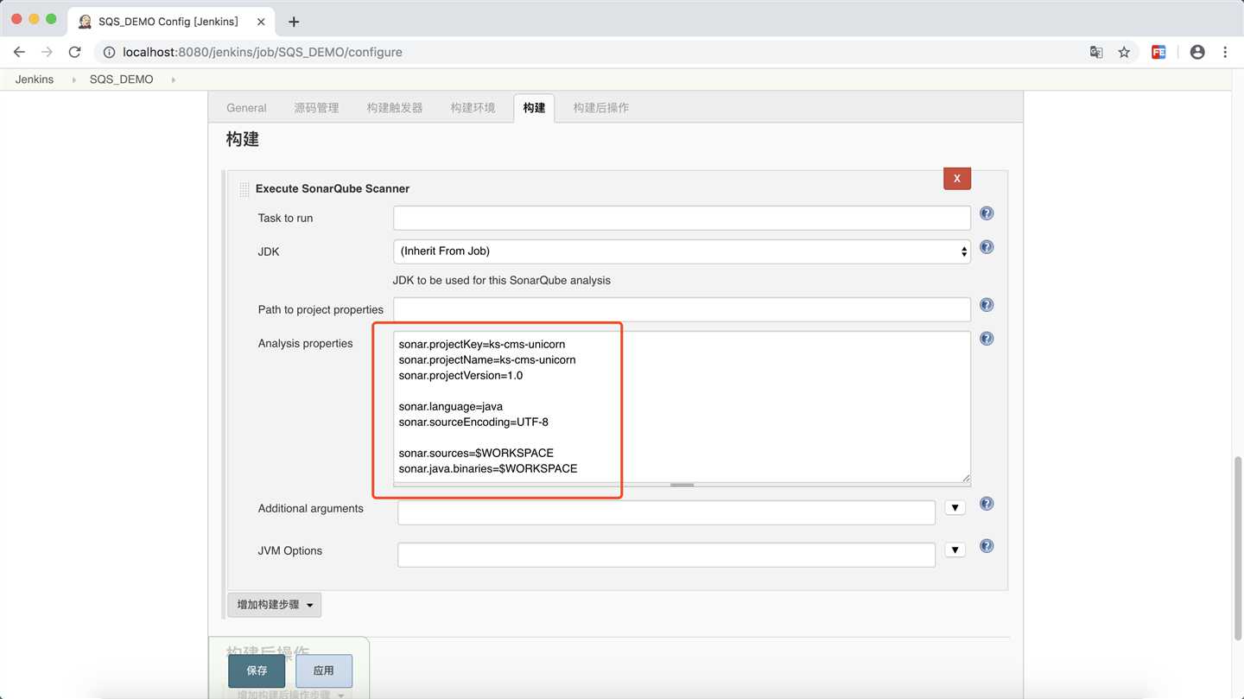Click the sonar.sources=$WORKSPACE line

476,453
